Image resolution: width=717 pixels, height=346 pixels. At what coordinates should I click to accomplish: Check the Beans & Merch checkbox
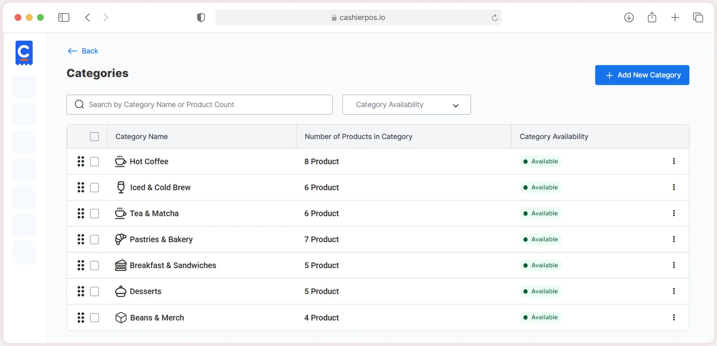[94, 318]
